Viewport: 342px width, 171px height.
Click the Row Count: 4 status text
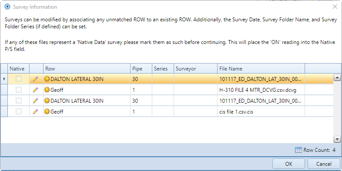[x=319, y=150]
